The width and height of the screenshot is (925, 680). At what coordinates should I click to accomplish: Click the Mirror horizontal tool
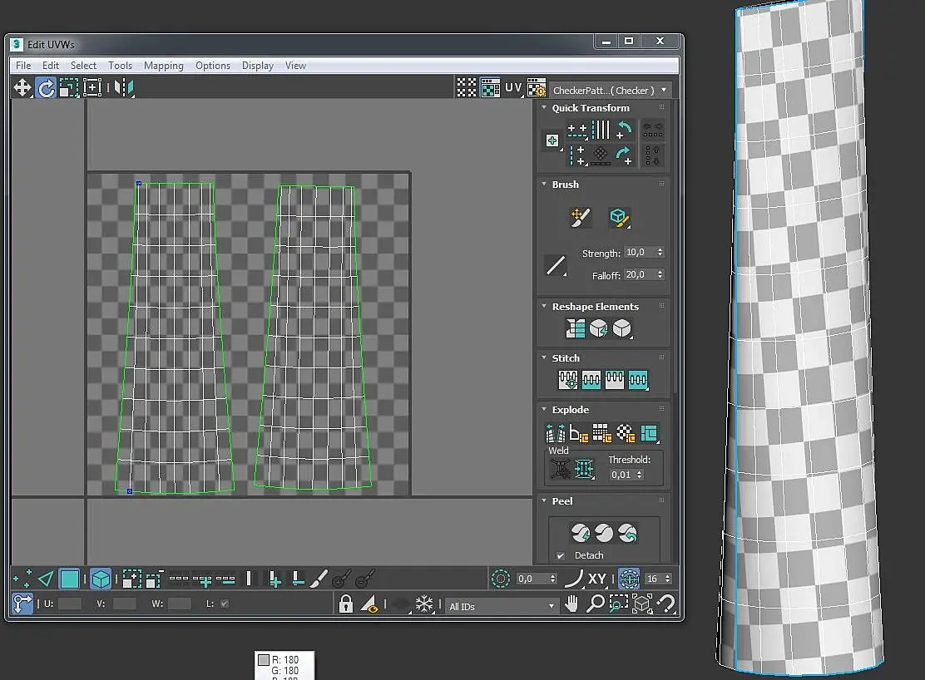click(124, 87)
